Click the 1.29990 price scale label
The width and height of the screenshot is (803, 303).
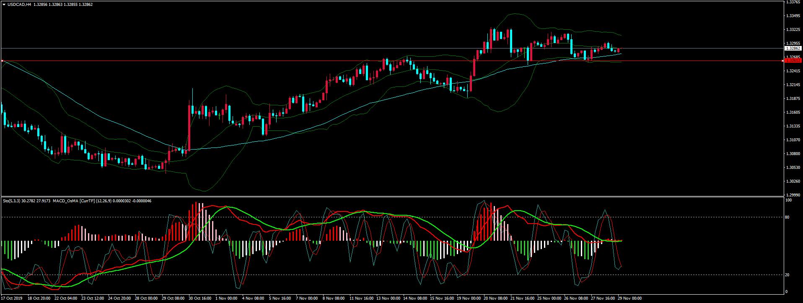pos(794,195)
